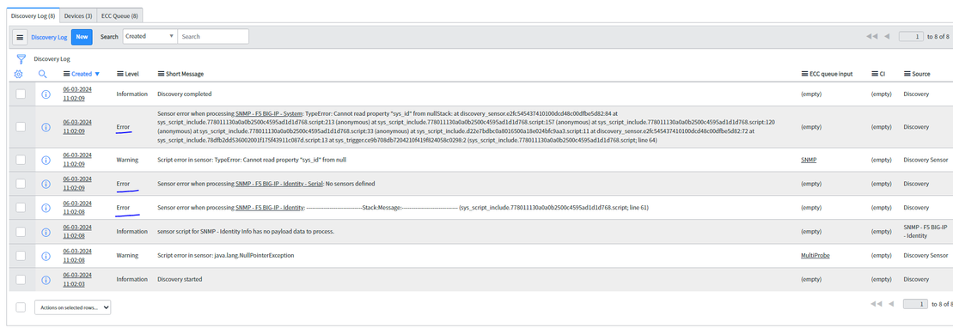Image resolution: width=953 pixels, height=328 pixels.
Task: Check the java.lang.NullPointerException row checkbox
Action: point(21,256)
